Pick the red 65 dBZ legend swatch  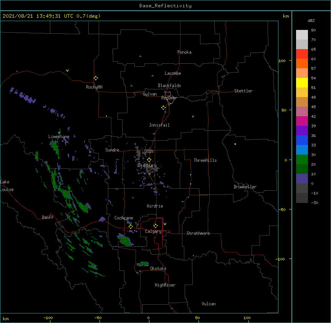[302, 54]
